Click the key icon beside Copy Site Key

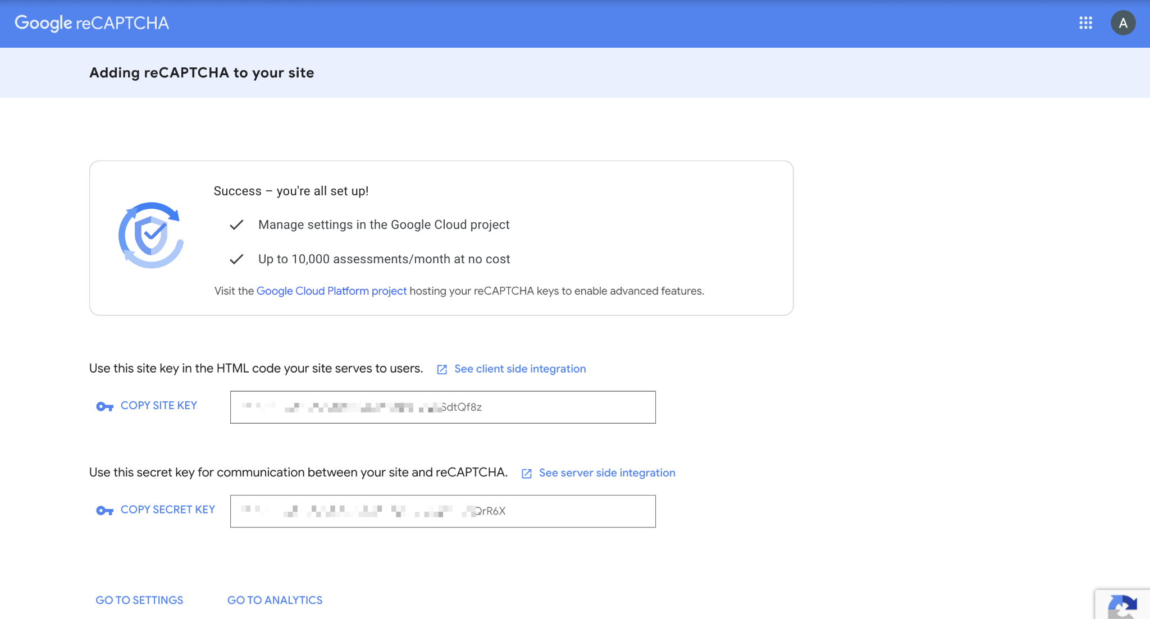click(104, 406)
